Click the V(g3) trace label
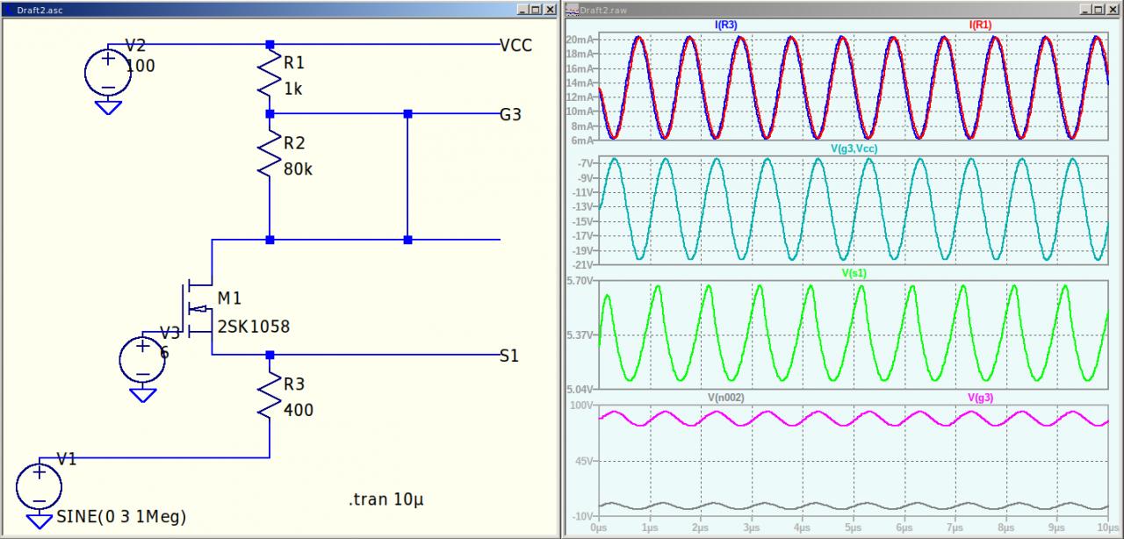The image size is (1124, 539). point(981,397)
